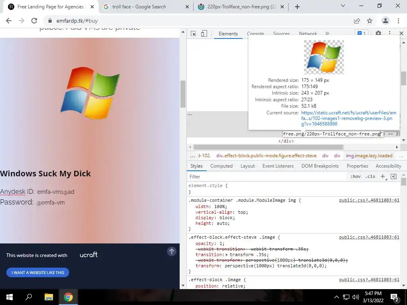Switch to troll face Google Search tab
The width and height of the screenshot is (407, 305).
coord(139,7)
